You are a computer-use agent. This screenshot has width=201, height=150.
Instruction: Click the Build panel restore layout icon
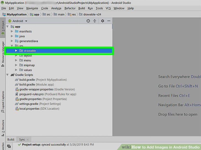9,146
